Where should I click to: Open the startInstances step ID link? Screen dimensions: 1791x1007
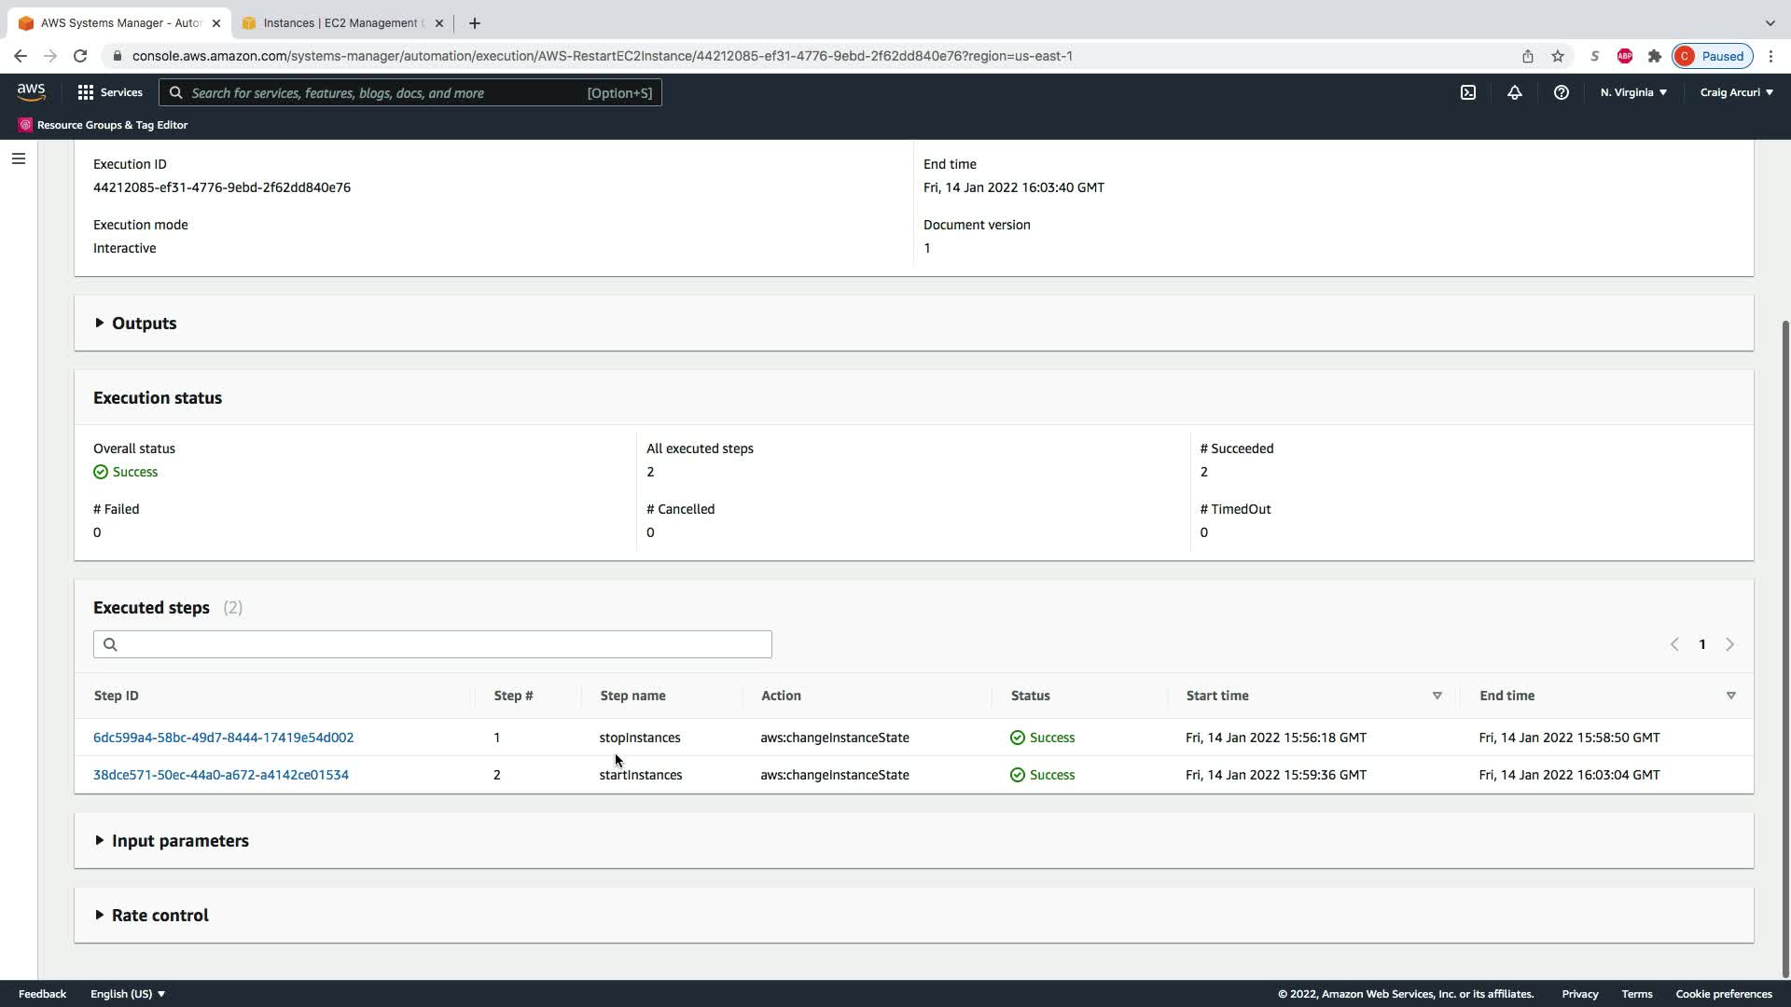[x=220, y=775]
